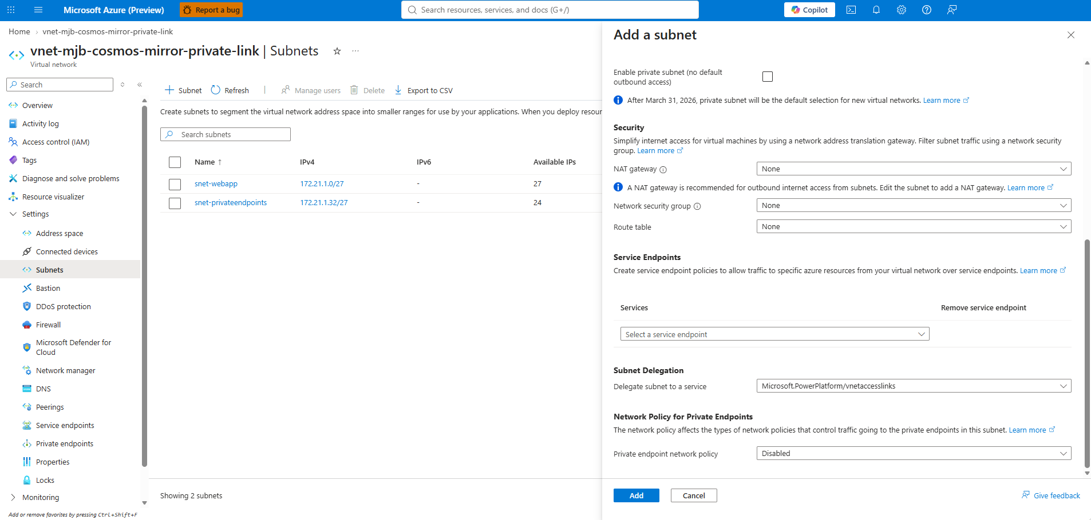Viewport: 1091px width, 520px height.
Task: Open Properties menu item
Action: pyautogui.click(x=53, y=462)
